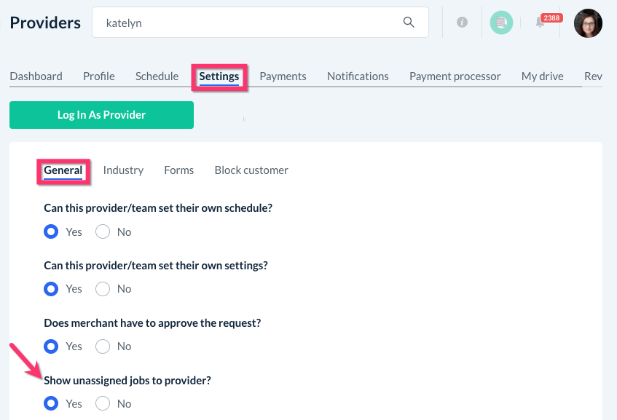This screenshot has width=617, height=420.
Task: Open the Block customer sub-tab
Action: pos(251,170)
